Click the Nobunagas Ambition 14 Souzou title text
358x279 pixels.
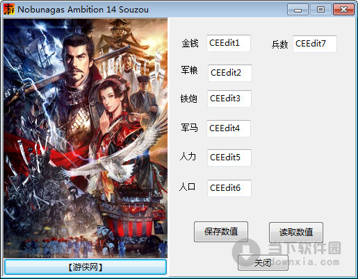[x=83, y=10]
